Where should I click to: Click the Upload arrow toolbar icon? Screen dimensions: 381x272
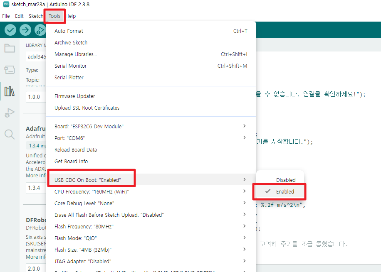25,30
